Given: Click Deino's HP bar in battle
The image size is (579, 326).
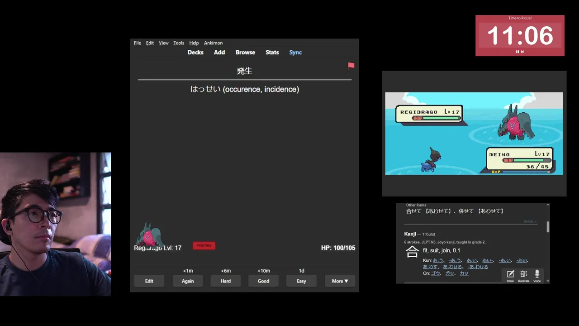Looking at the screenshot, I should (x=527, y=160).
